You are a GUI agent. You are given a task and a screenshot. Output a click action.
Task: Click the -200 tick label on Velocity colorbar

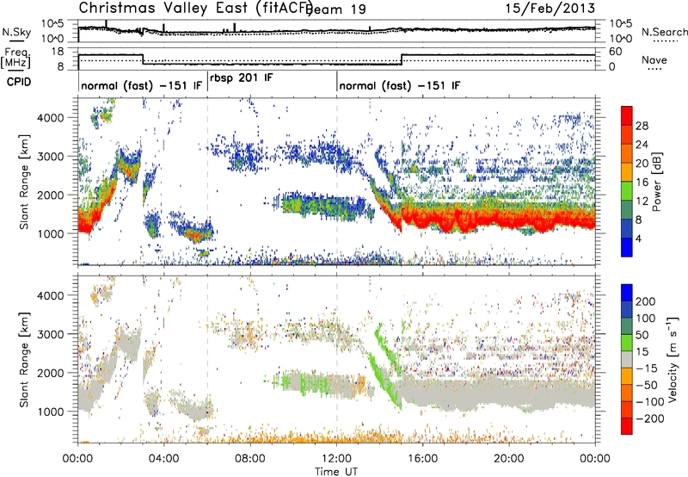click(650, 418)
